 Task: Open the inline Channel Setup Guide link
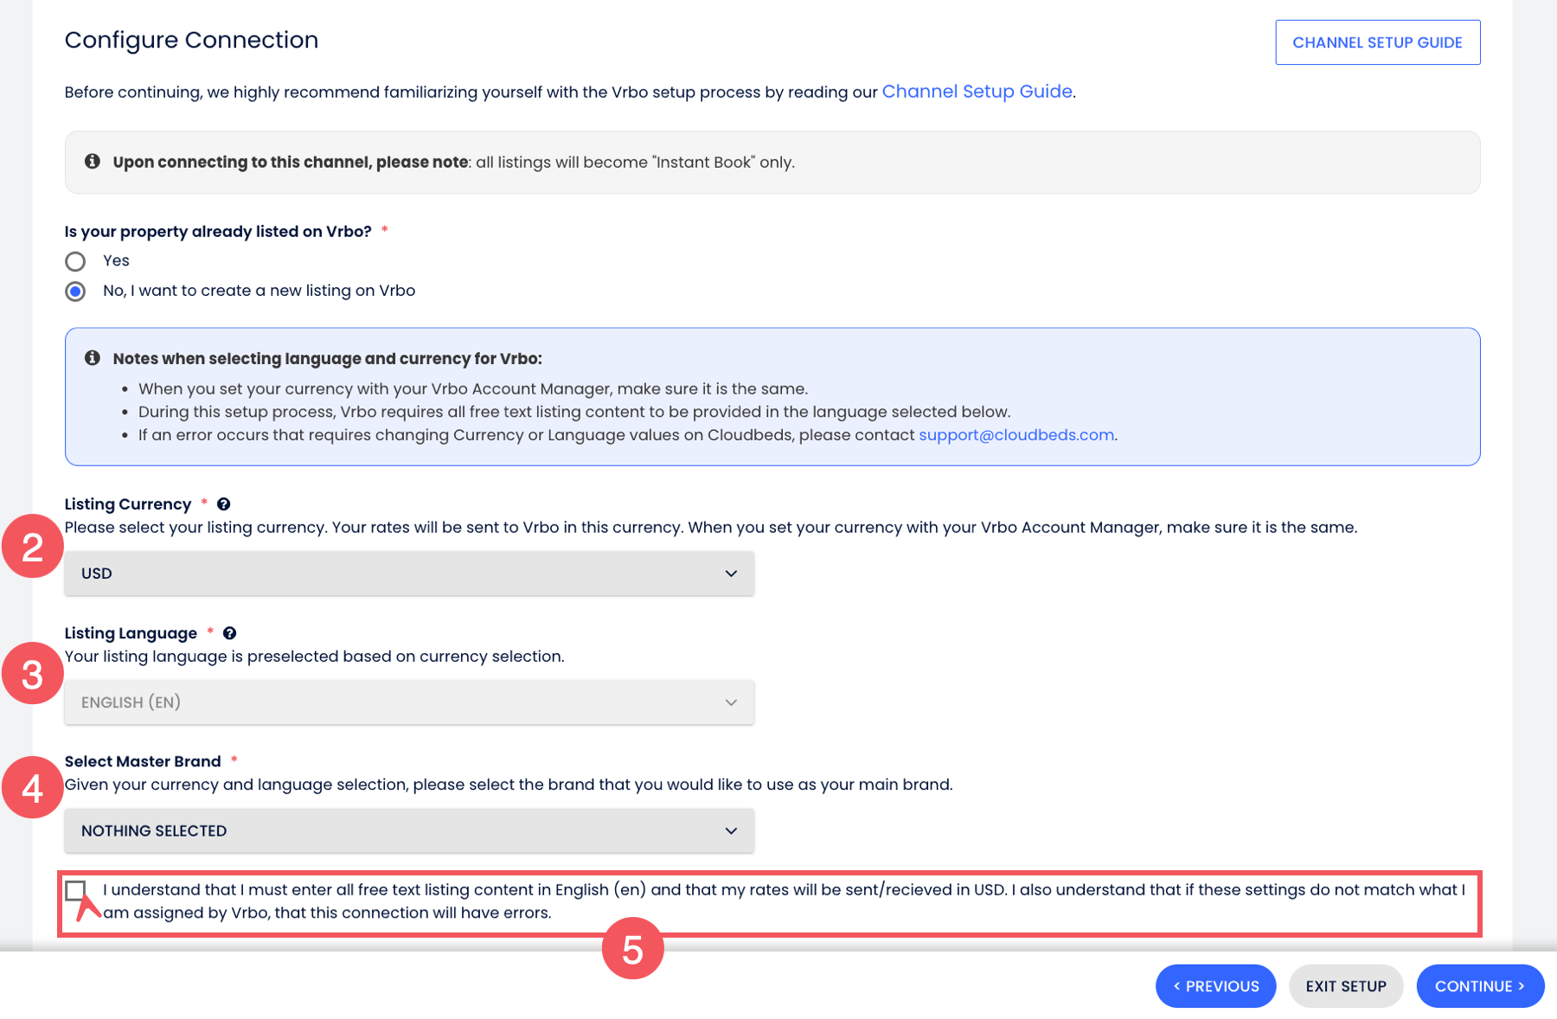(977, 92)
